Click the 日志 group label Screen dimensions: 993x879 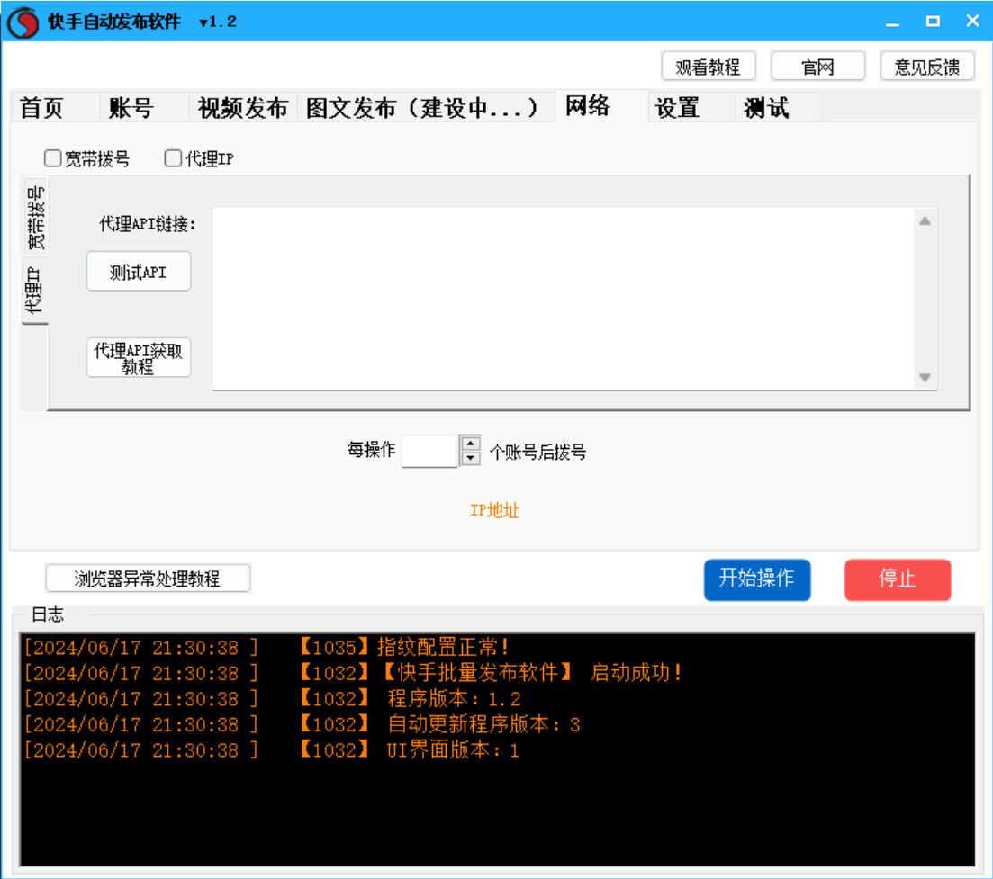(x=48, y=614)
